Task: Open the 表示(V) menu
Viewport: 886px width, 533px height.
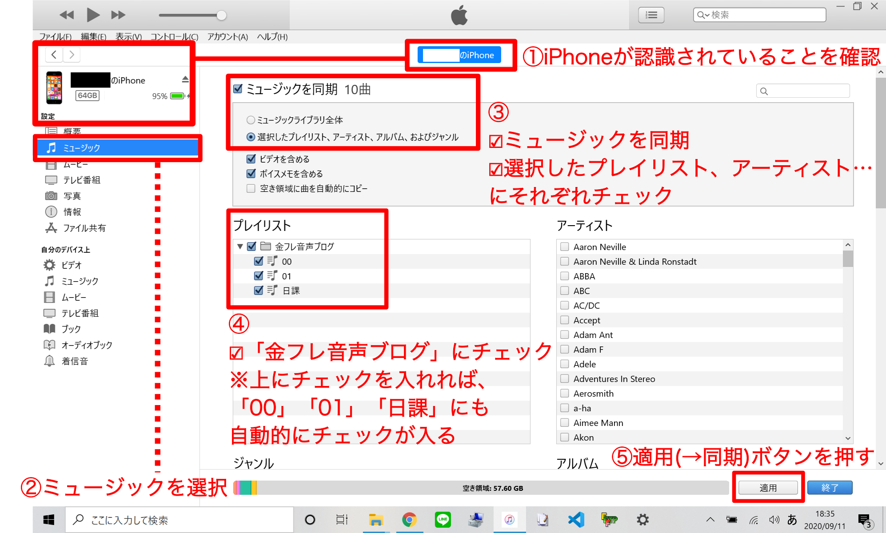Action: click(x=128, y=37)
